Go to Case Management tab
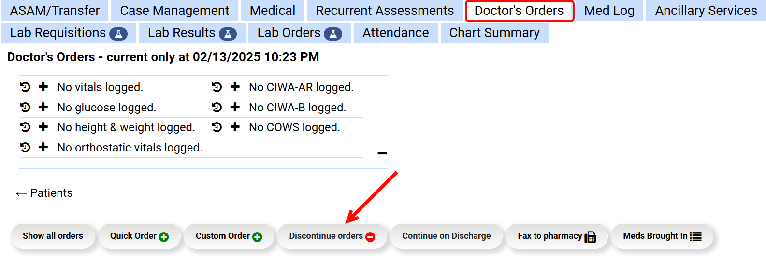The width and height of the screenshot is (766, 260). click(x=174, y=11)
